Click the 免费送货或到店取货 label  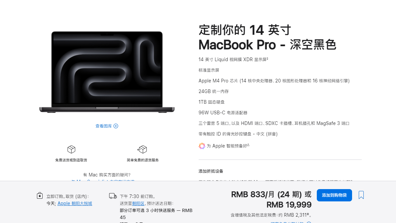pos(71,160)
